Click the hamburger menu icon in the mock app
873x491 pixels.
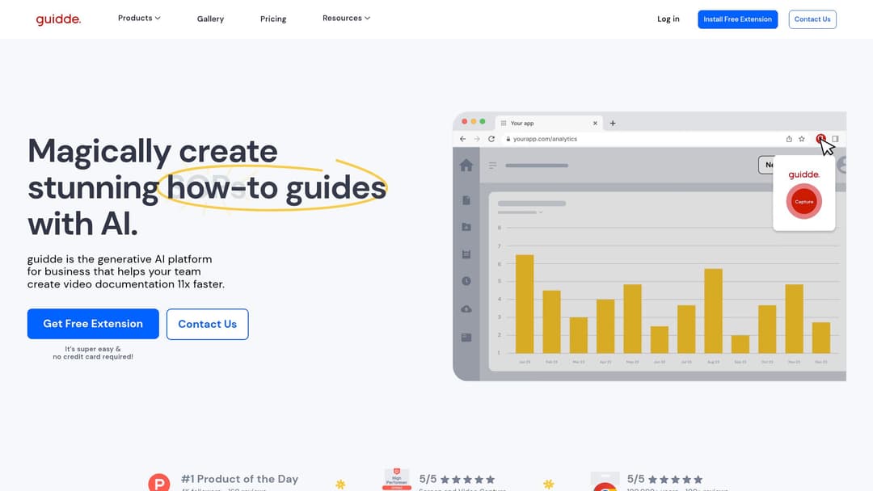(x=493, y=166)
